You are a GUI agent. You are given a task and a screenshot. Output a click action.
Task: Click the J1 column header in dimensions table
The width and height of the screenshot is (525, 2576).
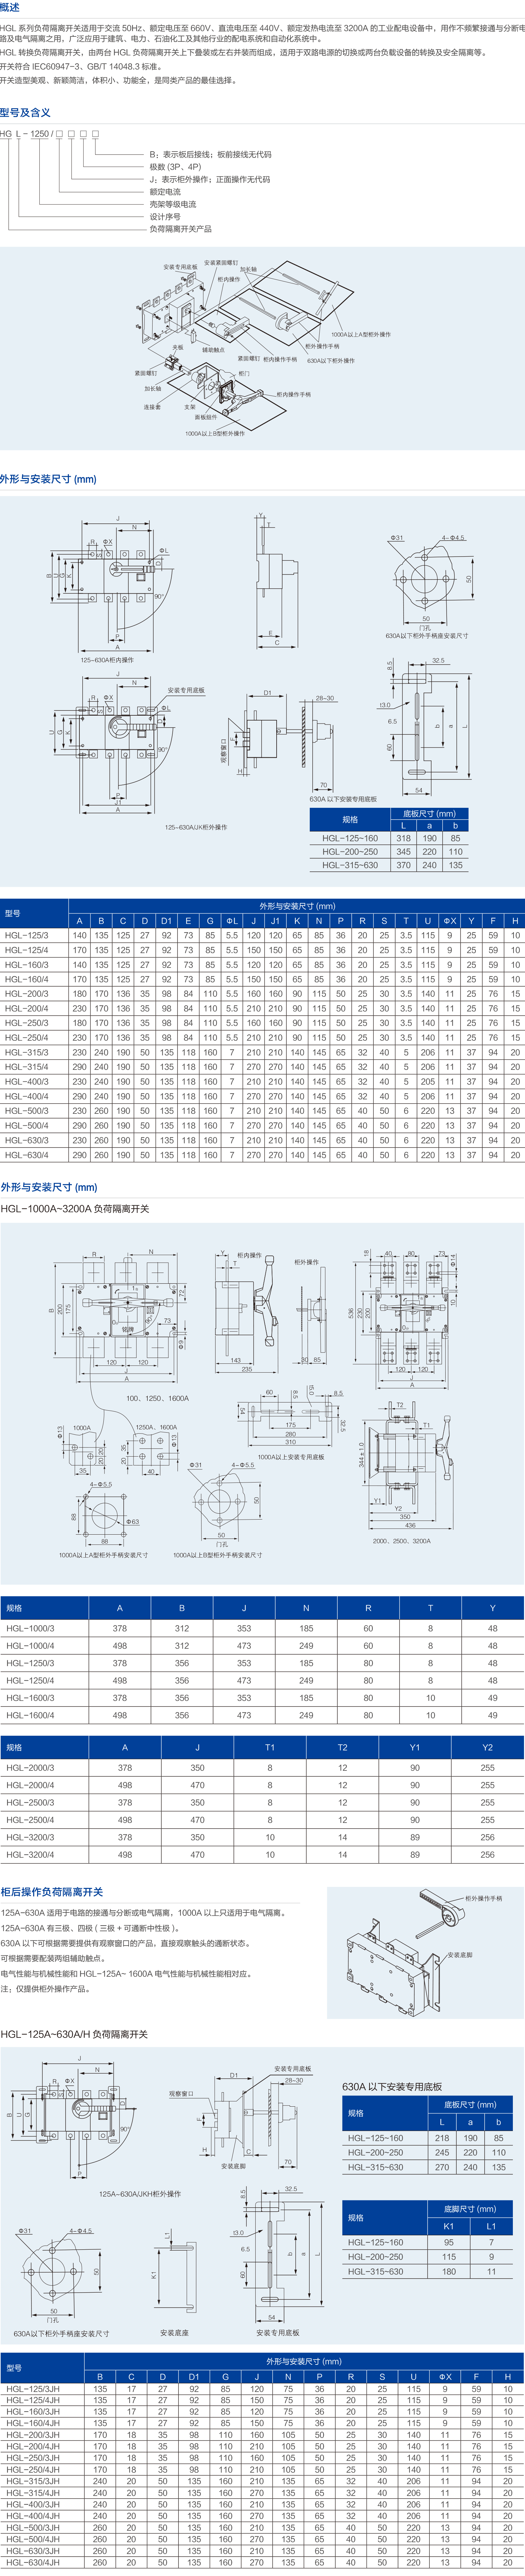[x=275, y=921]
